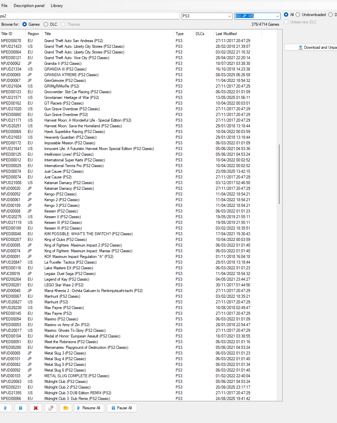Screen dimensions: 337x423
Task: Select Meet the Robinsons (PS2 Classic)
Action: pos(139,342)
